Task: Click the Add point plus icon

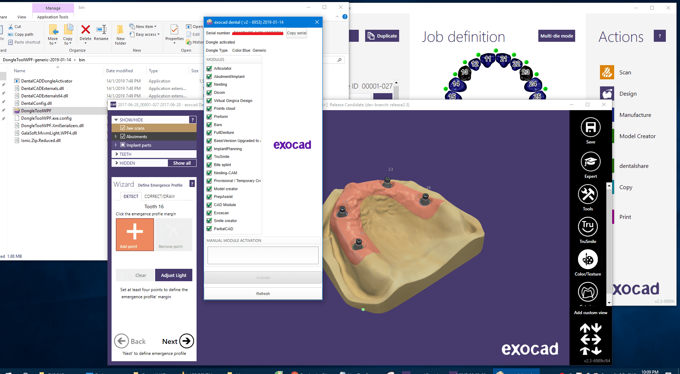Action: click(135, 232)
